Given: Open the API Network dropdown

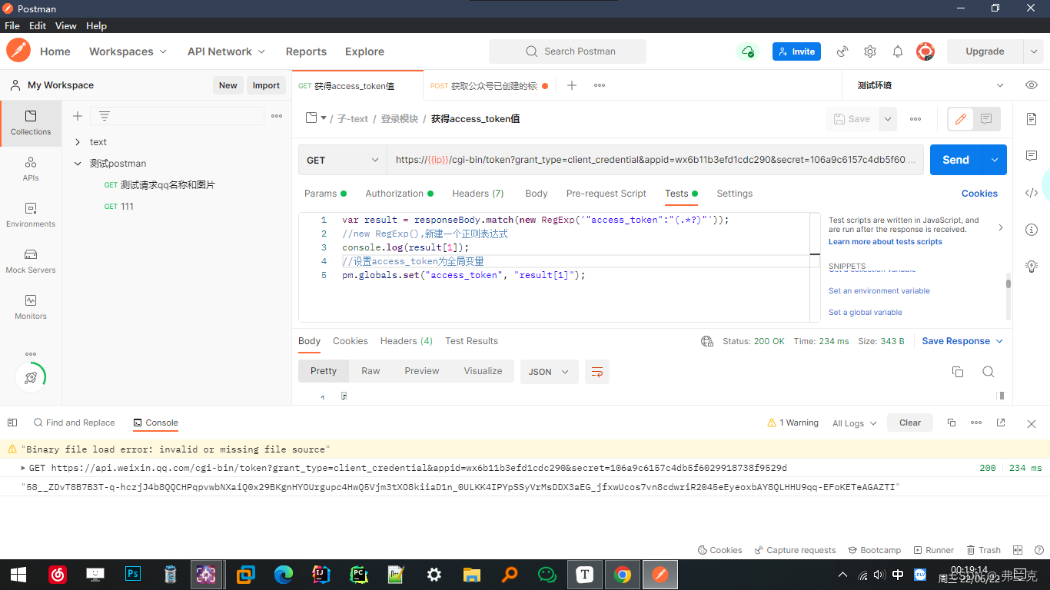Looking at the screenshot, I should pos(226,51).
